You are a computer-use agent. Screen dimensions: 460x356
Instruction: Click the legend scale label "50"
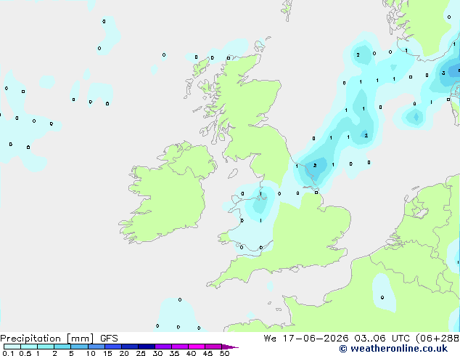[224, 353]
